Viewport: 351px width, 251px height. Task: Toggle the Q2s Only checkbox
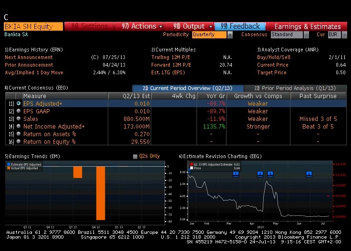135,156
